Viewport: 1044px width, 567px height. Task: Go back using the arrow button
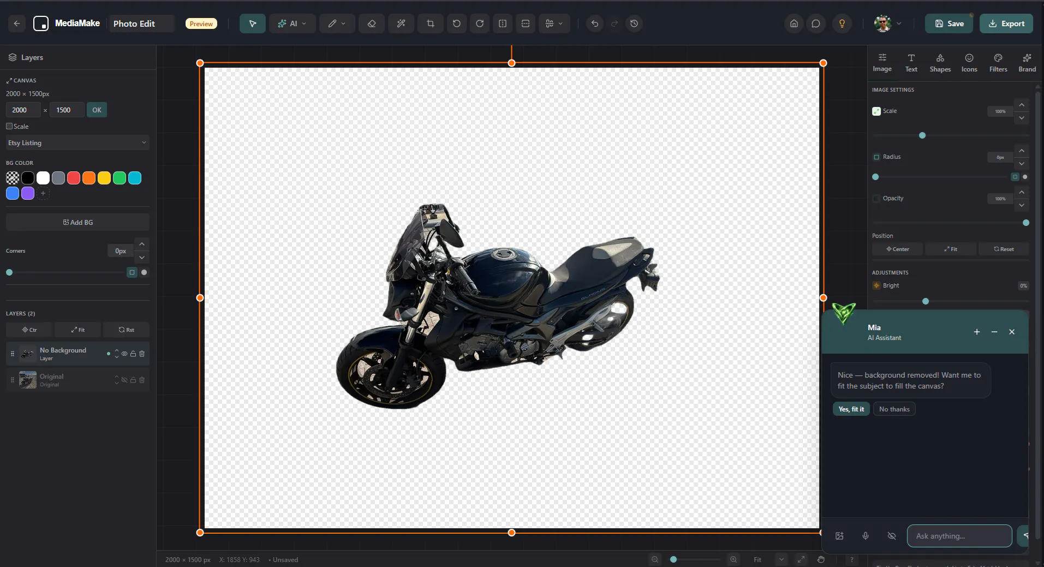click(17, 23)
